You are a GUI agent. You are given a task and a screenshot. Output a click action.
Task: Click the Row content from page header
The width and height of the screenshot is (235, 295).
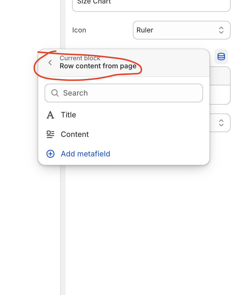coord(98,66)
